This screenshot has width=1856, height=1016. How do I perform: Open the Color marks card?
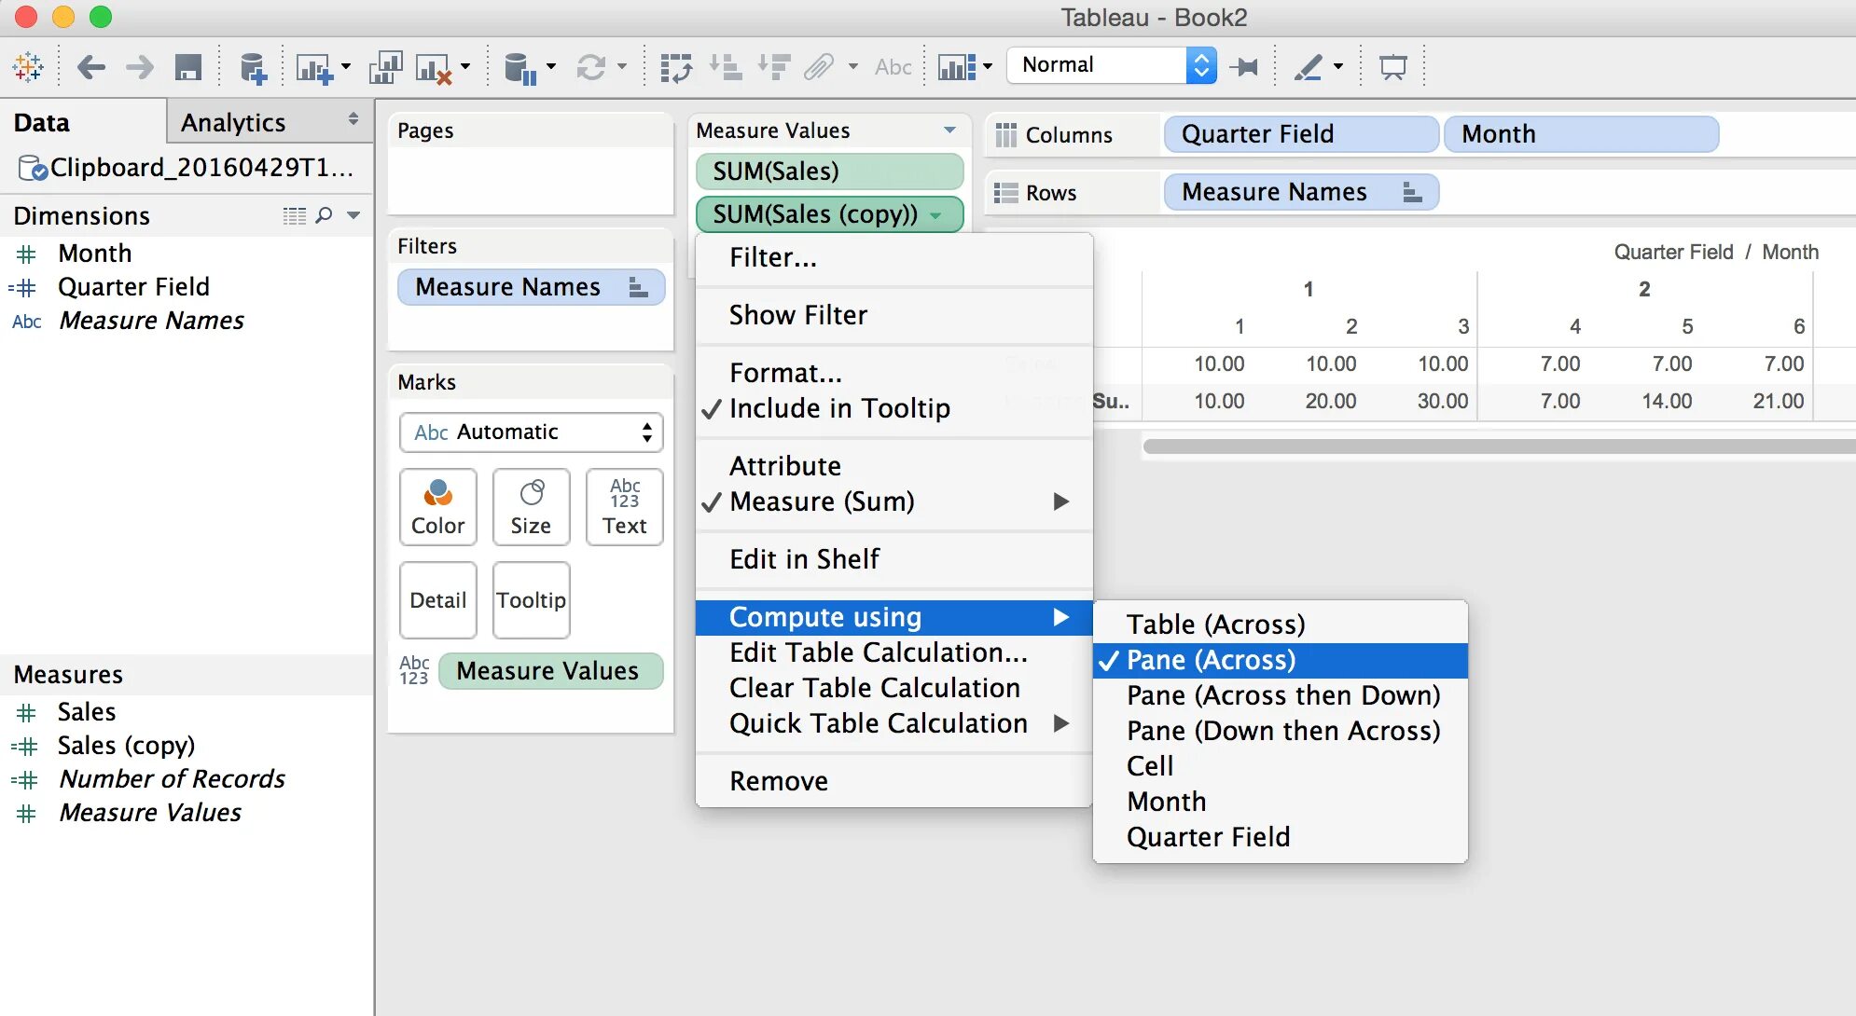(437, 506)
